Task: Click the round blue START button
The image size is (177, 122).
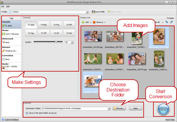Action: click(x=163, y=109)
